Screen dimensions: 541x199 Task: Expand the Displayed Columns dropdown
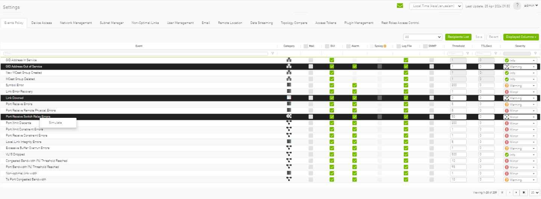click(x=521, y=37)
